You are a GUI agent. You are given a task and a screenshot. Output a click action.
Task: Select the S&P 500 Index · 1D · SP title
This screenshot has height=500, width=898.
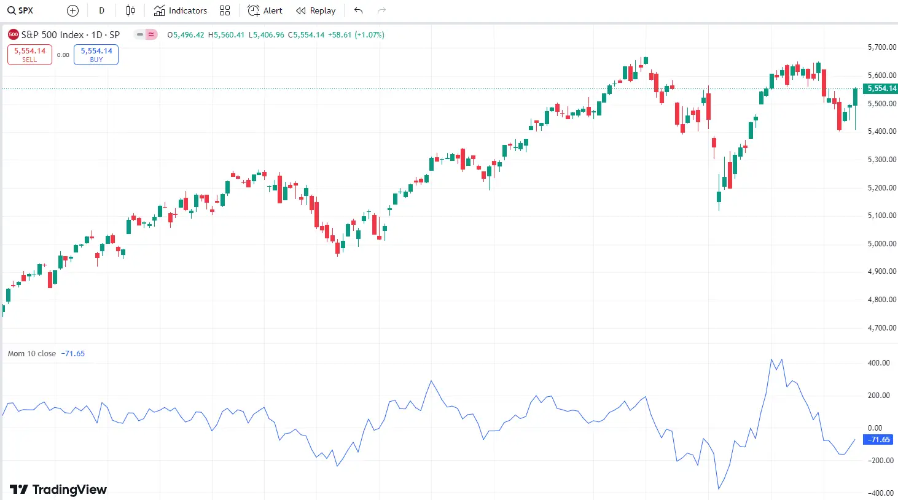71,34
